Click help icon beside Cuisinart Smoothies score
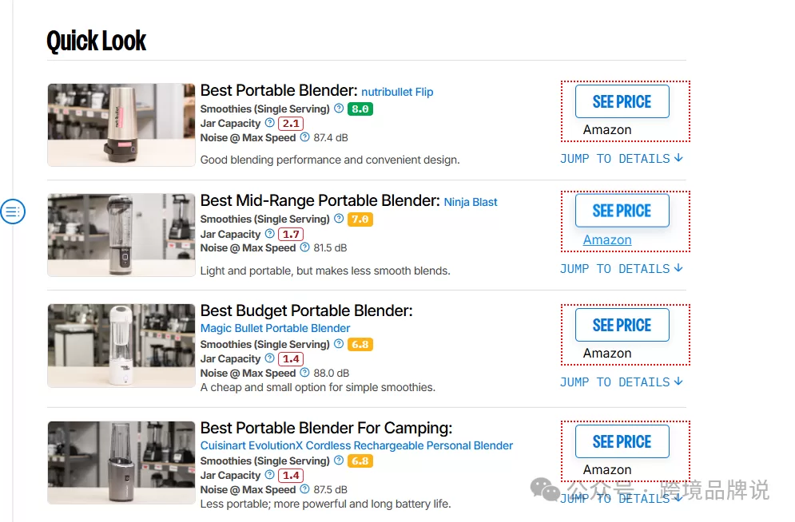The image size is (795, 522). point(339,461)
